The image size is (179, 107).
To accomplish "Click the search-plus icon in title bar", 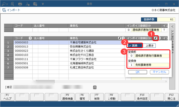I will [x=5, y=4].
